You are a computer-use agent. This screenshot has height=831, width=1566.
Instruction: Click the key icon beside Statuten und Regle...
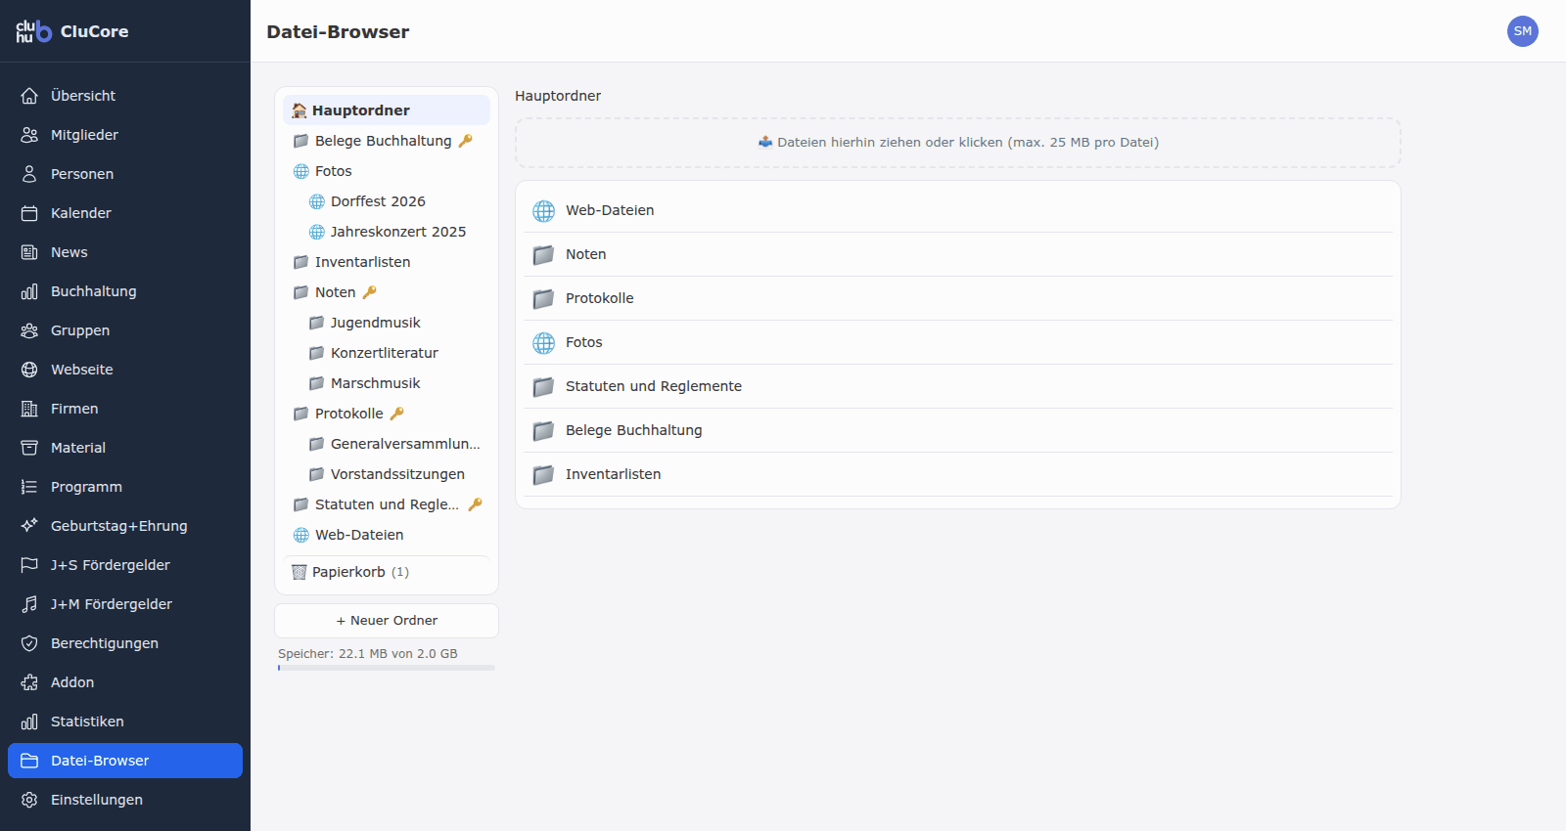[x=476, y=504]
